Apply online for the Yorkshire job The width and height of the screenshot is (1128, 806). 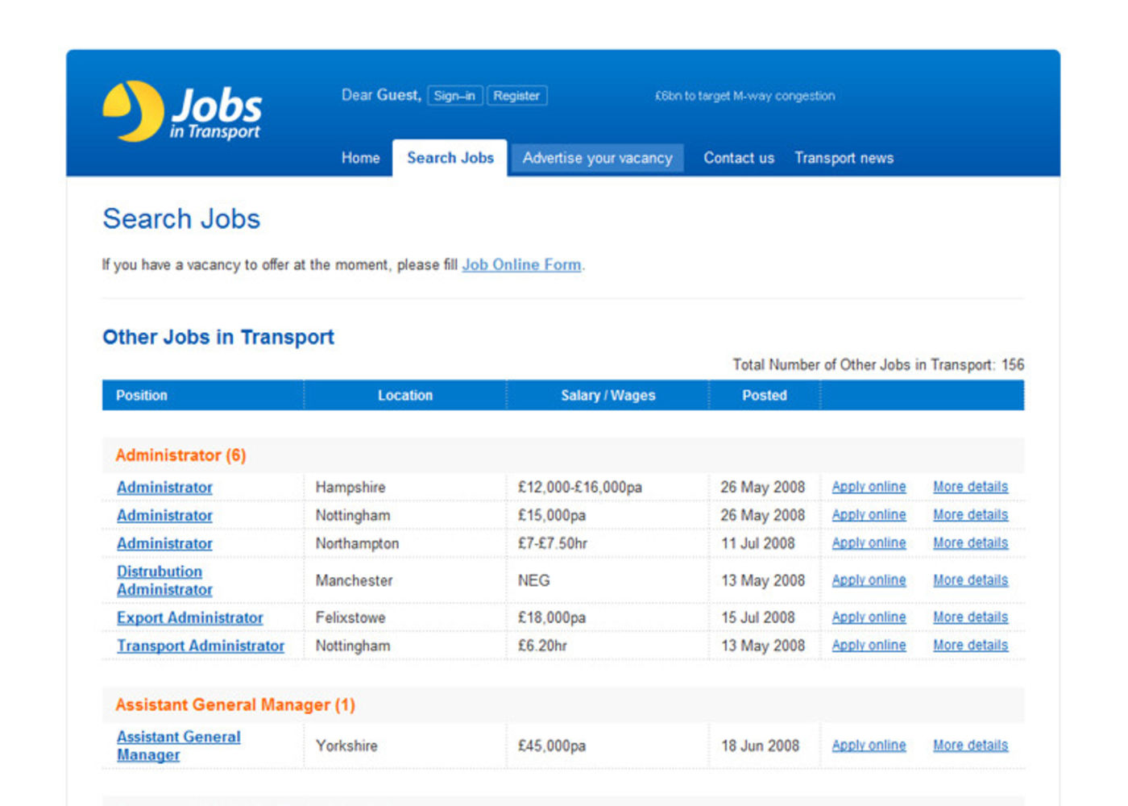coord(869,746)
